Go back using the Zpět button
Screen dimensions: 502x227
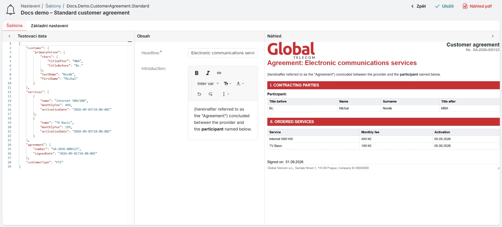419,6
